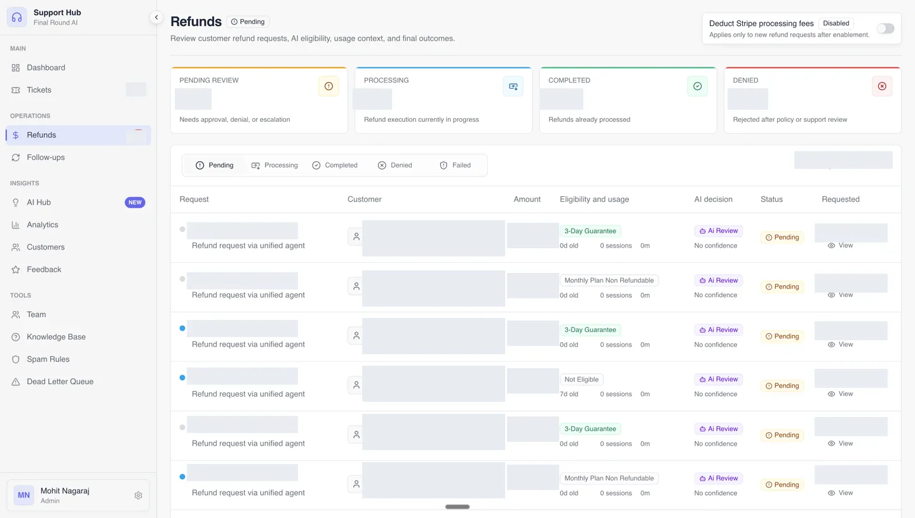Click the customer avatar icon in the Not Eligible row
The width and height of the screenshot is (915, 518).
tap(356, 385)
